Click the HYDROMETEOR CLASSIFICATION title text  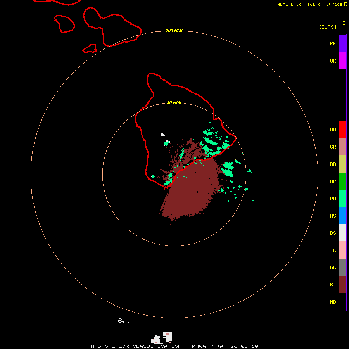(x=136, y=346)
